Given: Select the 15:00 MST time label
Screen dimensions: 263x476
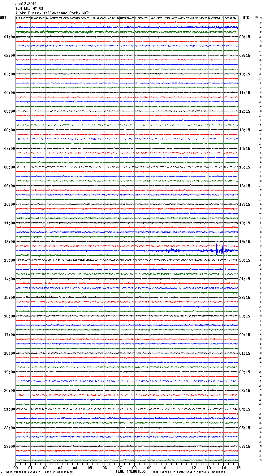Looking at the screenshot, I should pyautogui.click(x=10, y=298).
